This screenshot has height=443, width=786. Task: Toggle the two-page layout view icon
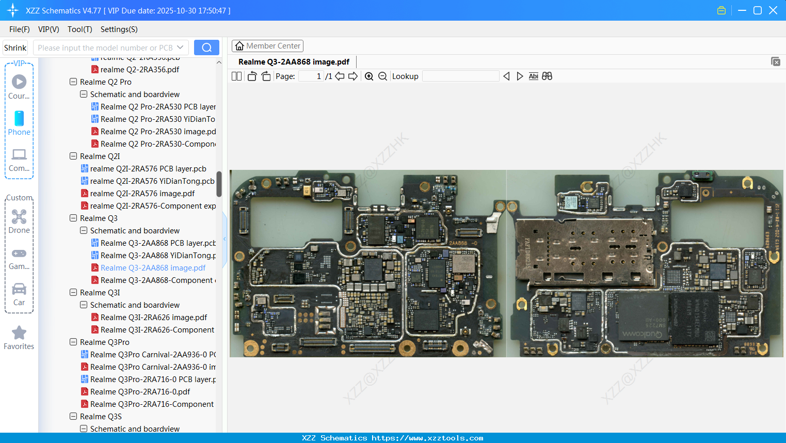click(x=236, y=76)
